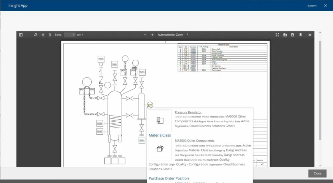
Task: Open the Automatischer Zoom dropdown
Action: [x=173, y=34]
